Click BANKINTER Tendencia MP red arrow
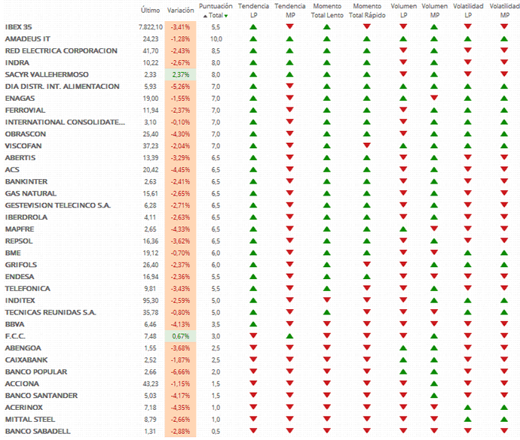The width and height of the screenshot is (520, 440). (x=290, y=181)
